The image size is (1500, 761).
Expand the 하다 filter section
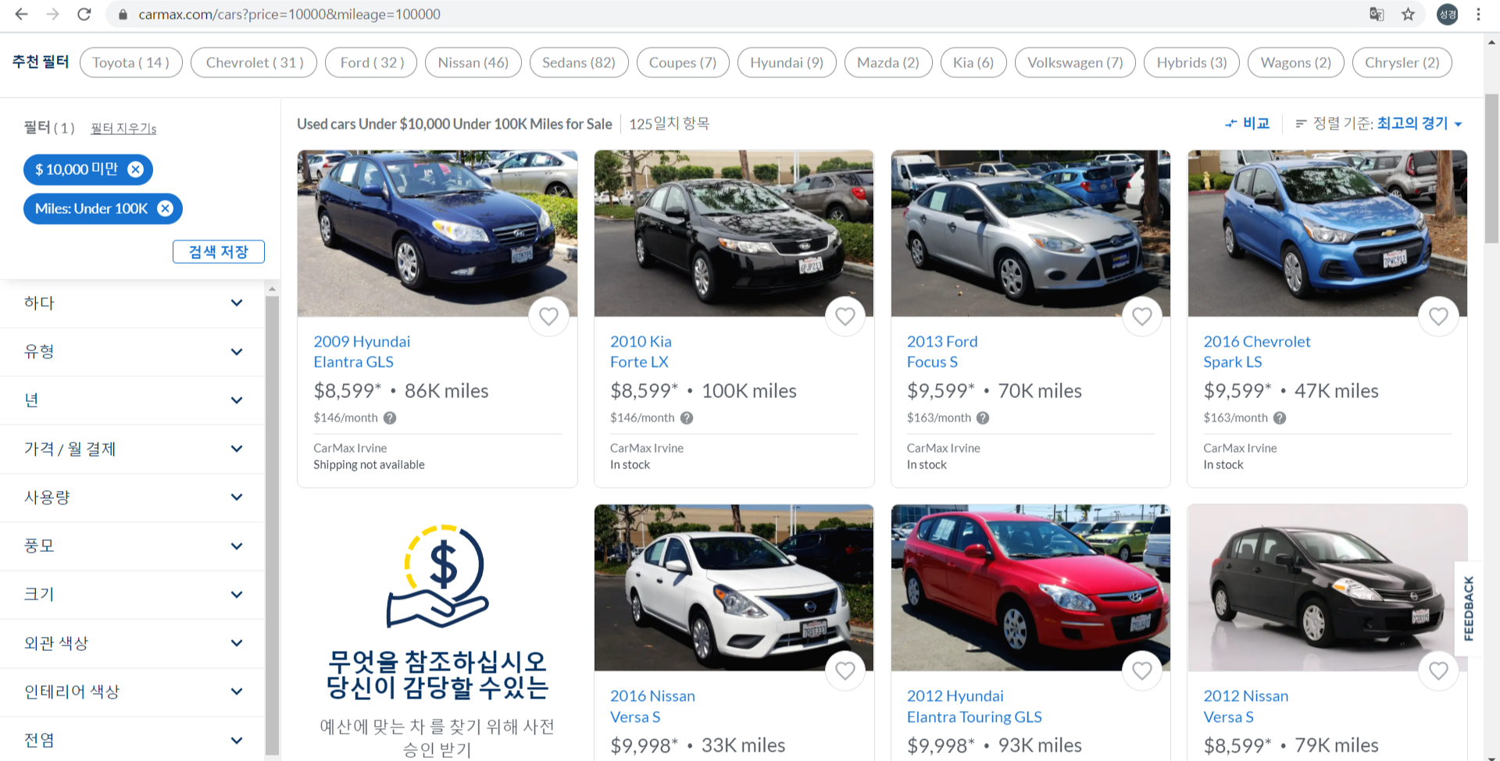tap(133, 303)
